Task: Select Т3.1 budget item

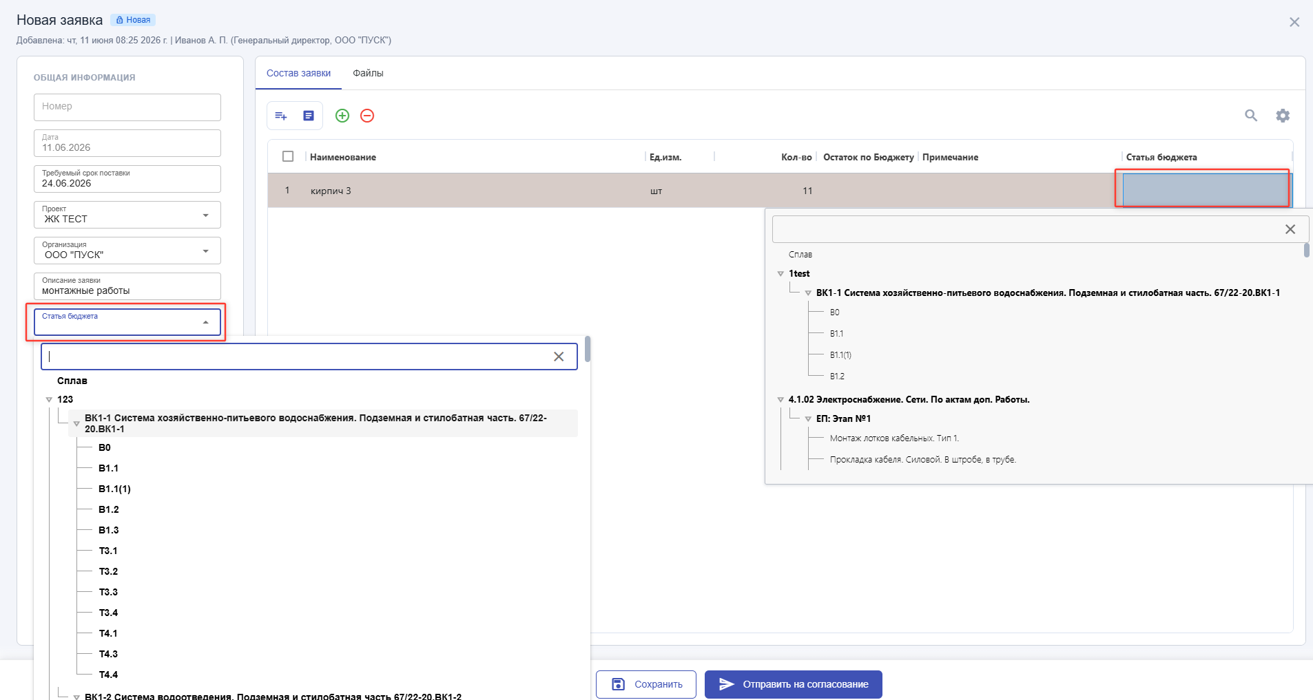Action: [108, 551]
